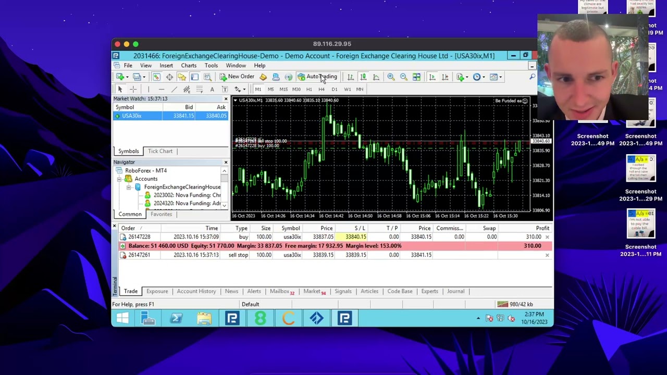Open the Profiles toolbar icon

click(x=137, y=77)
